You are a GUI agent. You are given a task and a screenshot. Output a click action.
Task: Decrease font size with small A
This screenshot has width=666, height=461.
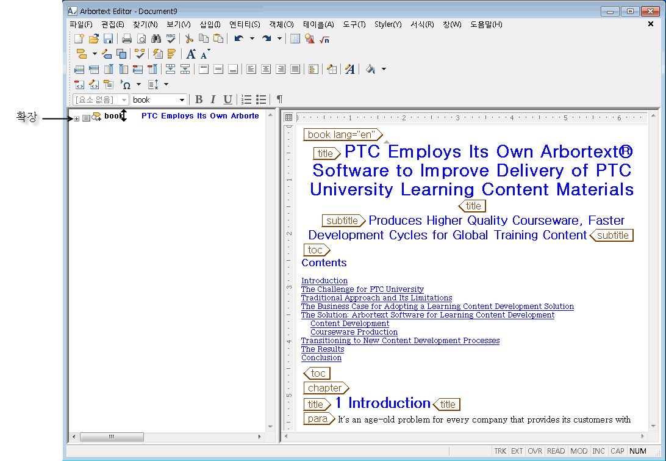[x=205, y=54]
